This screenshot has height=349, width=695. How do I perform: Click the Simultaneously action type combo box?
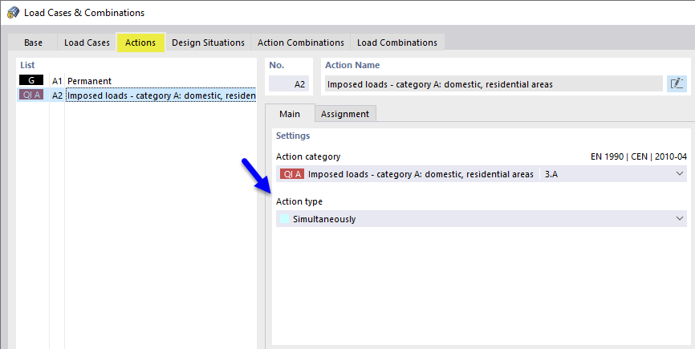click(480, 218)
